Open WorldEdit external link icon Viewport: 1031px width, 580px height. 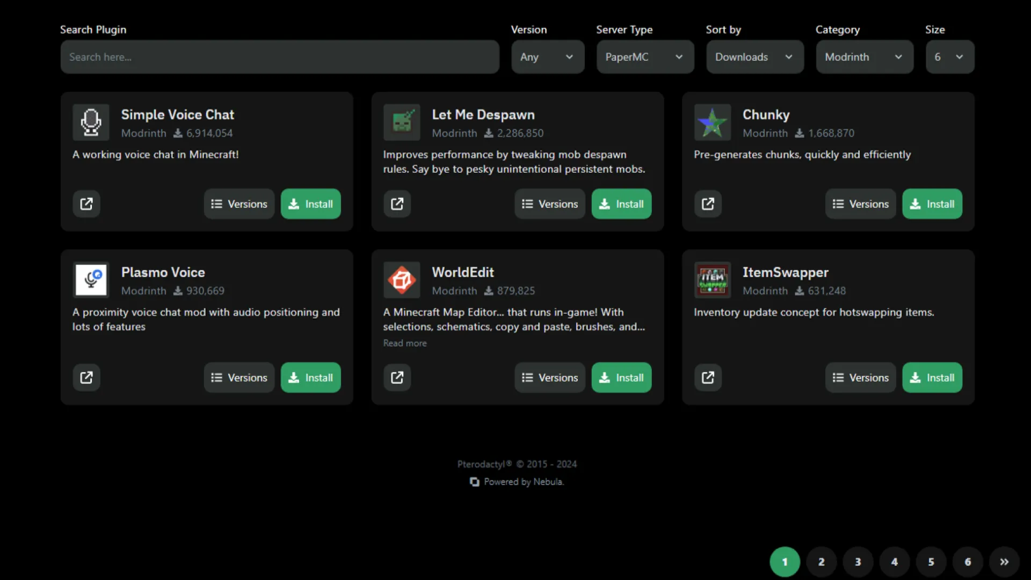point(397,378)
